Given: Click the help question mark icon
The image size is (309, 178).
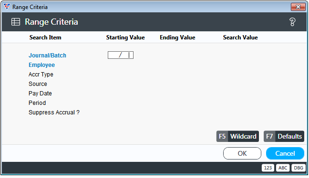Looking at the screenshot, I should 292,22.
